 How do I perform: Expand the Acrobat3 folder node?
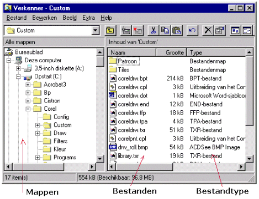[28, 85]
